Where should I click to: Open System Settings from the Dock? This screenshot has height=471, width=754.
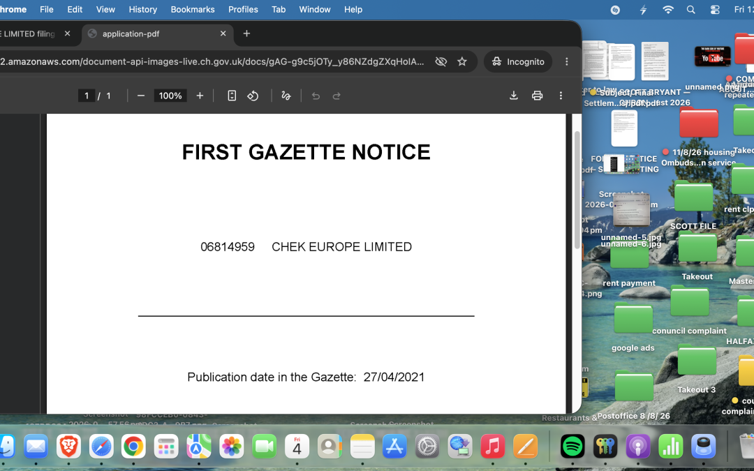click(427, 447)
